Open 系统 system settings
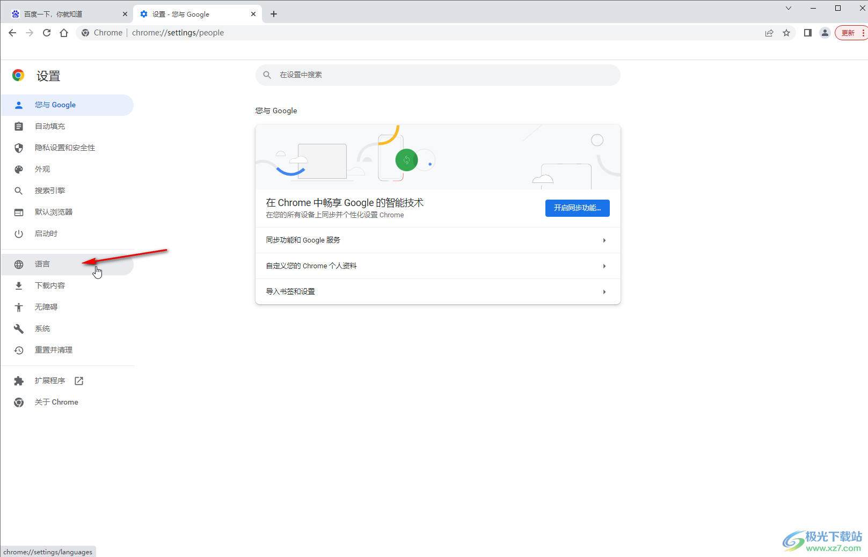This screenshot has height=557, width=868. [x=67, y=329]
